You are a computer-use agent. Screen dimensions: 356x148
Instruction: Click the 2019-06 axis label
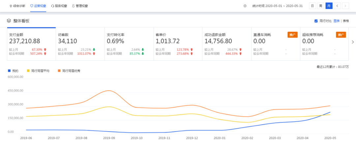[x=26, y=138]
